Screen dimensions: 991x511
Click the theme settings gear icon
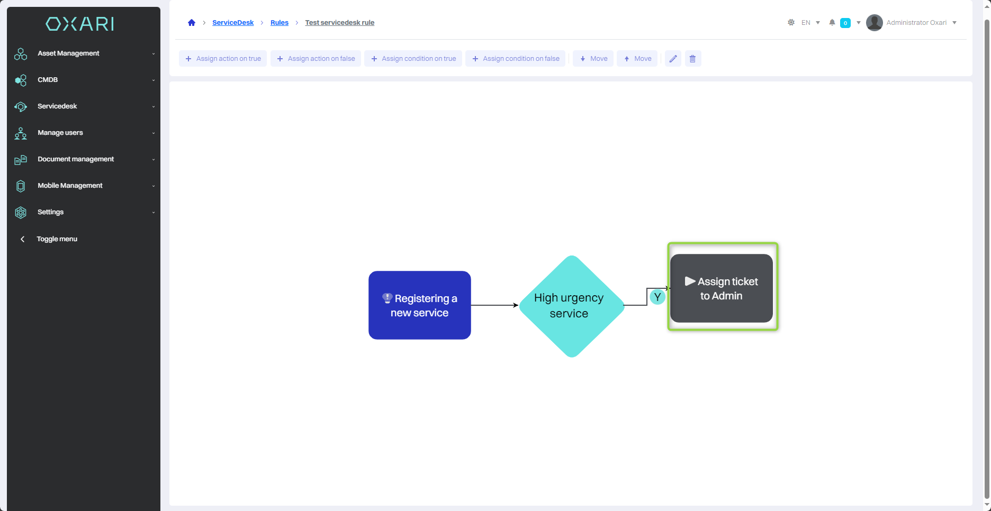791,23
